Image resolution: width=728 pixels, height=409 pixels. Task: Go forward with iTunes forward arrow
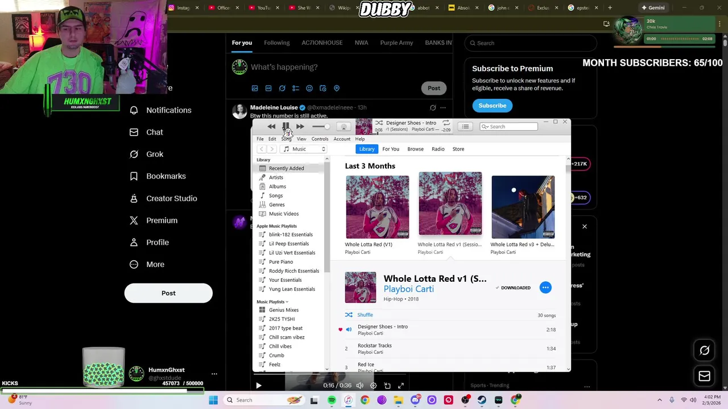pyautogui.click(x=272, y=149)
